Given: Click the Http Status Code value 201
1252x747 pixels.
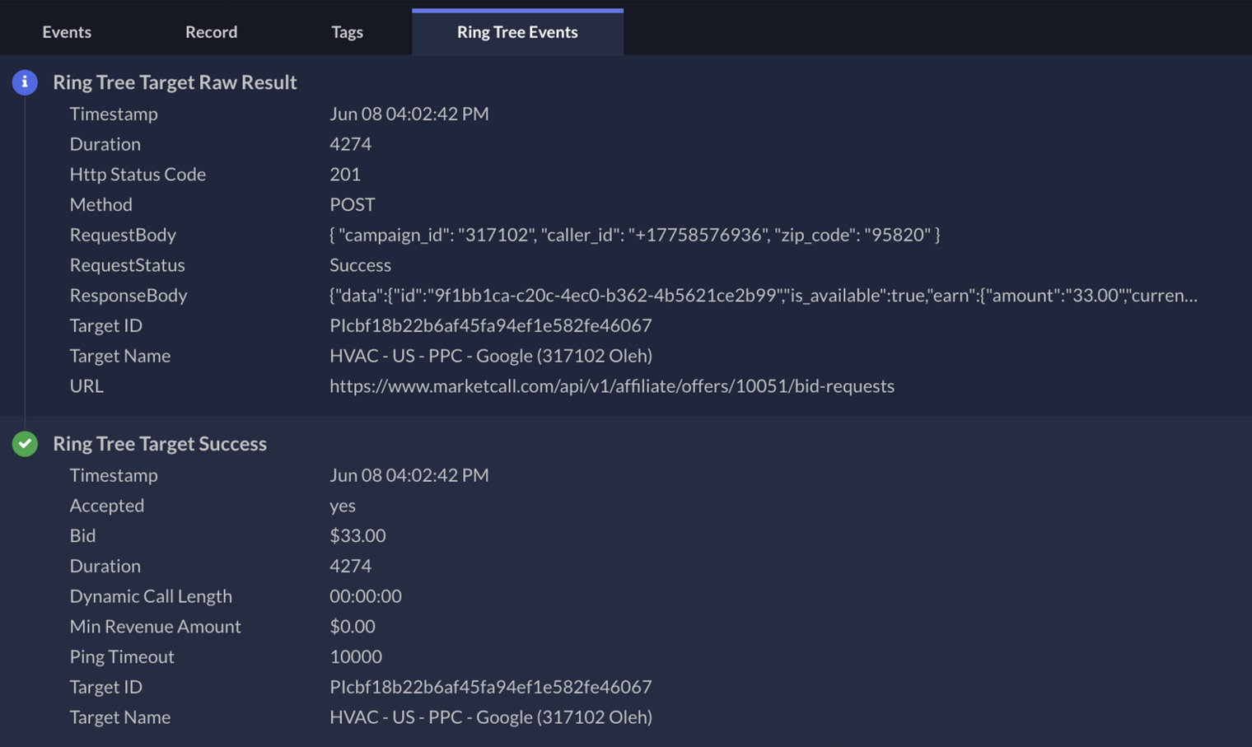Looking at the screenshot, I should pos(345,175).
